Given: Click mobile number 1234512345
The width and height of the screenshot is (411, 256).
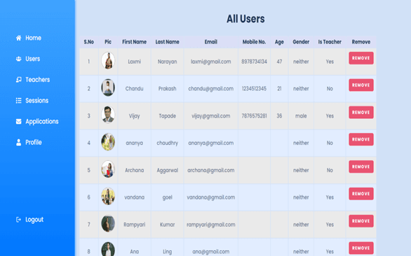Looking at the screenshot, I should click(x=254, y=89).
